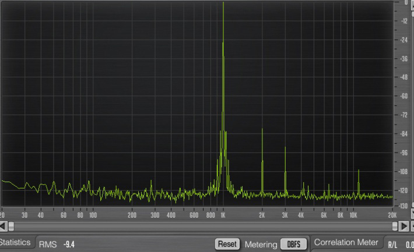Click the 1K frequency axis label

point(223,215)
